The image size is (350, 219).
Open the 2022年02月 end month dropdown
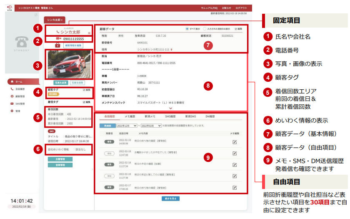click(150, 126)
